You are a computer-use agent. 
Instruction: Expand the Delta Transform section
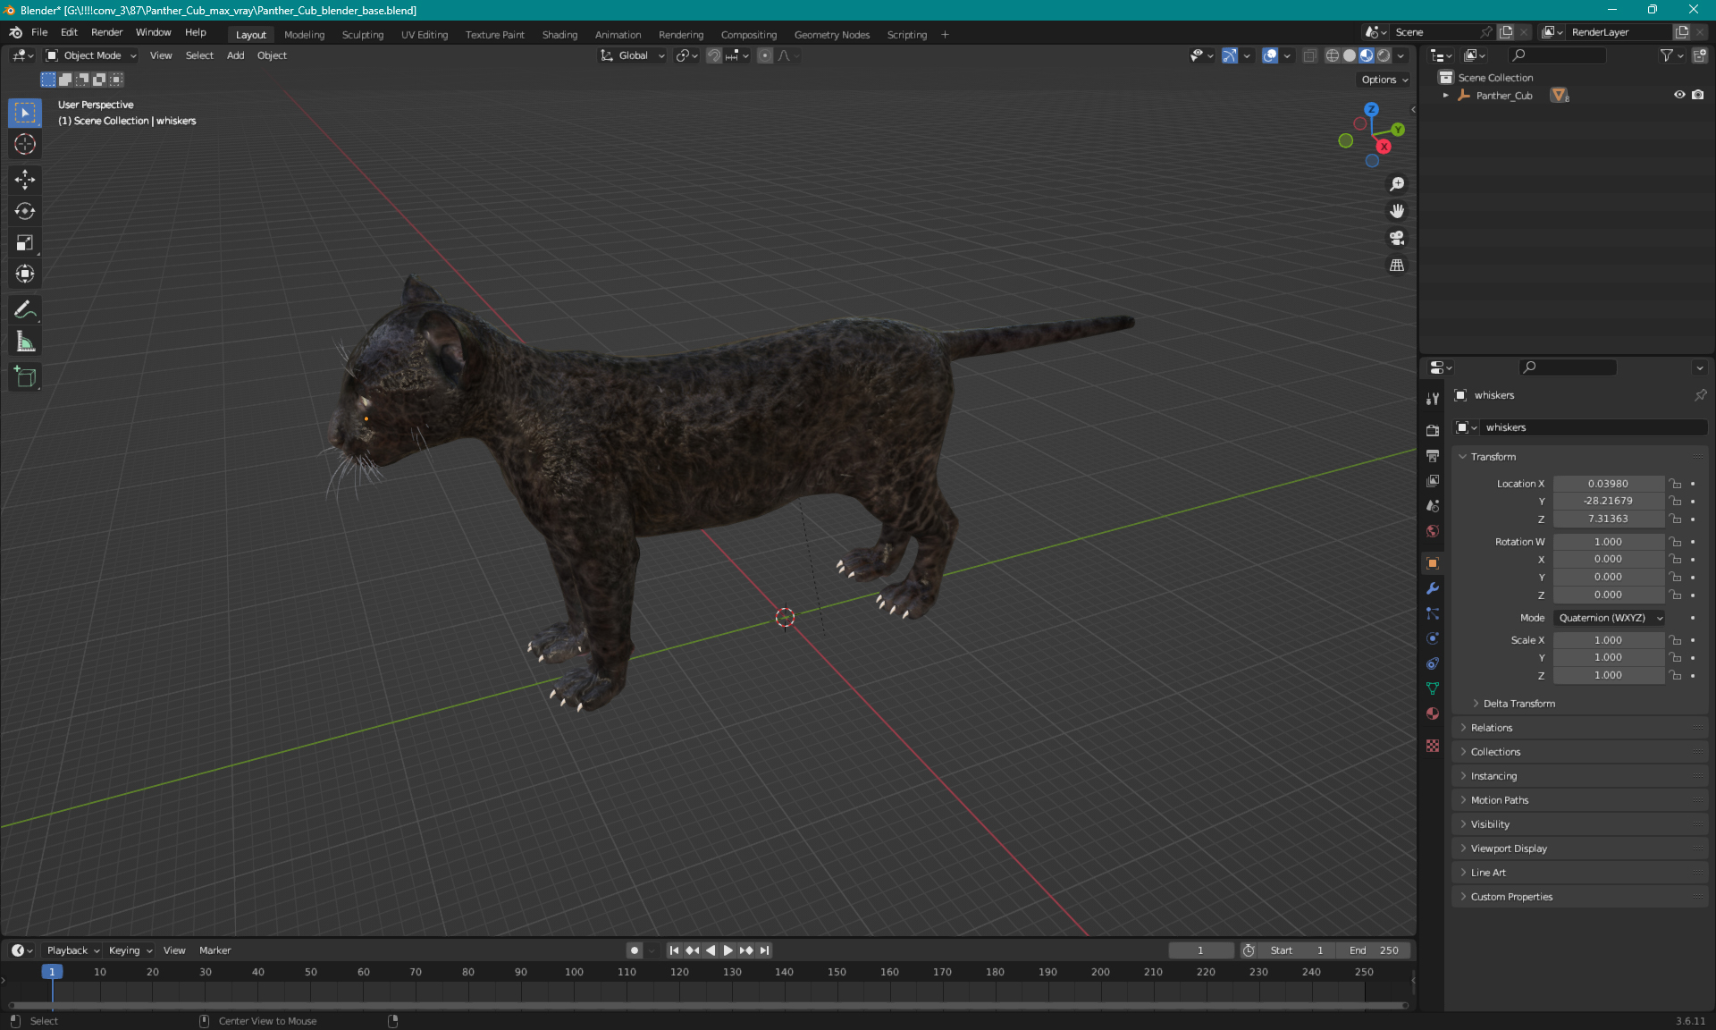(1518, 704)
